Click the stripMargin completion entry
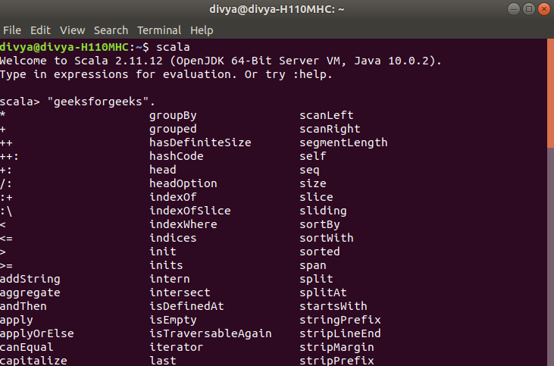Viewport: 554px width, 366px height. pyautogui.click(x=336, y=347)
